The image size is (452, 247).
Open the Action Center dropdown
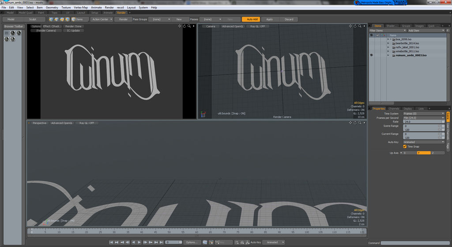[x=102, y=19]
